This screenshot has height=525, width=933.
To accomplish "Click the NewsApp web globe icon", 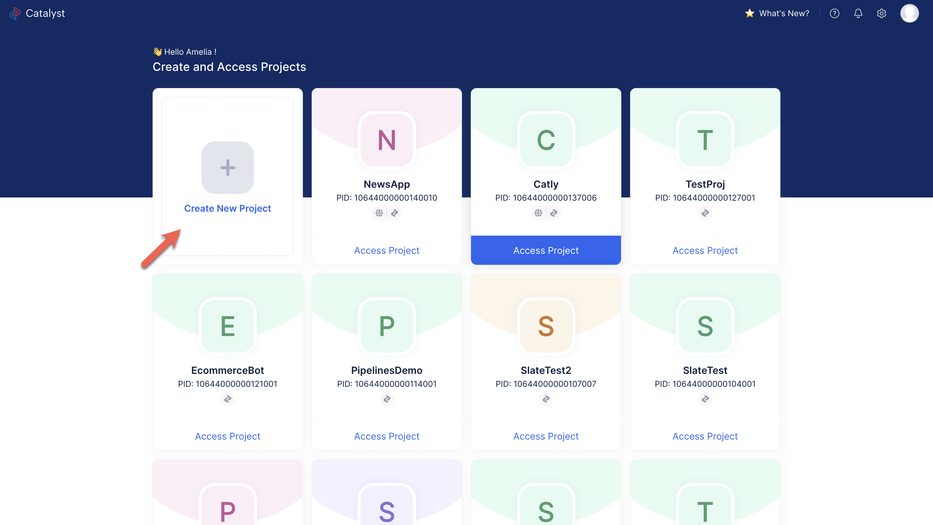I will [379, 213].
